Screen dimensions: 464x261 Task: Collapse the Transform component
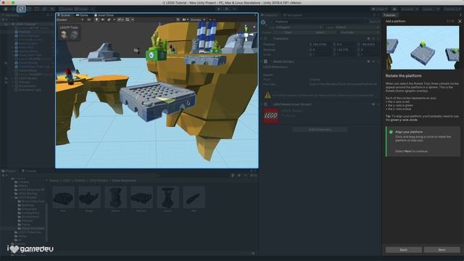coord(262,38)
